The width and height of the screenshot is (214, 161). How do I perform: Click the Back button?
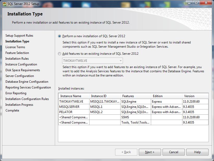[126, 152]
